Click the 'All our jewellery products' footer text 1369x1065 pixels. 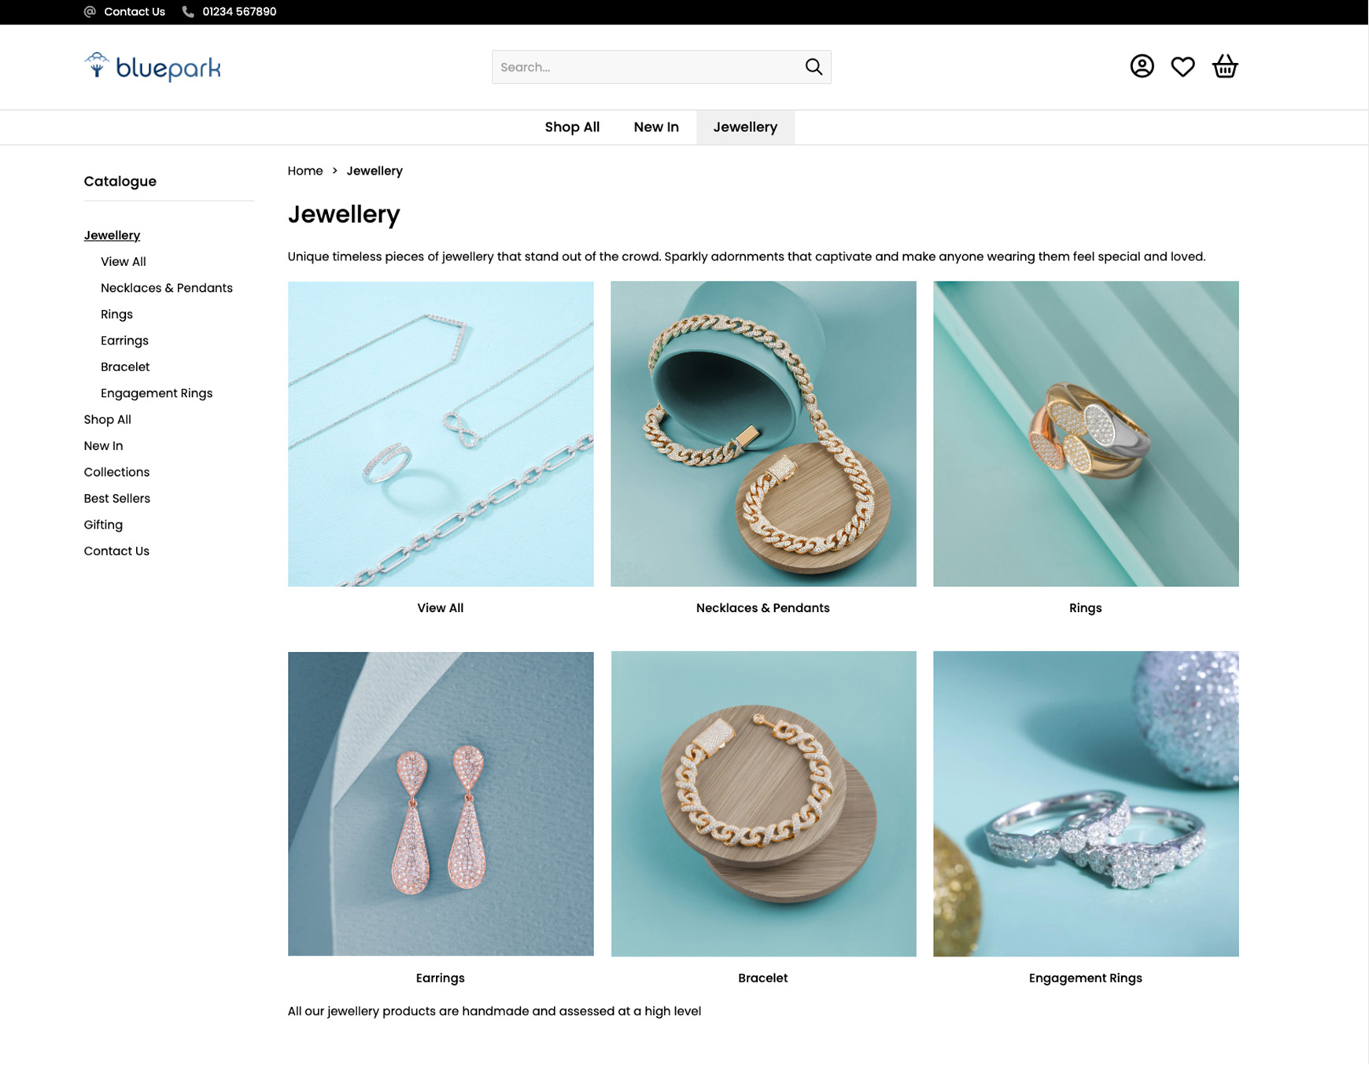tap(494, 1012)
